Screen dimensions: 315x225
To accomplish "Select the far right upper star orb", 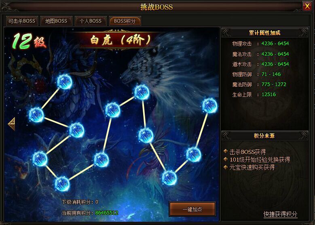I will tap(210, 105).
